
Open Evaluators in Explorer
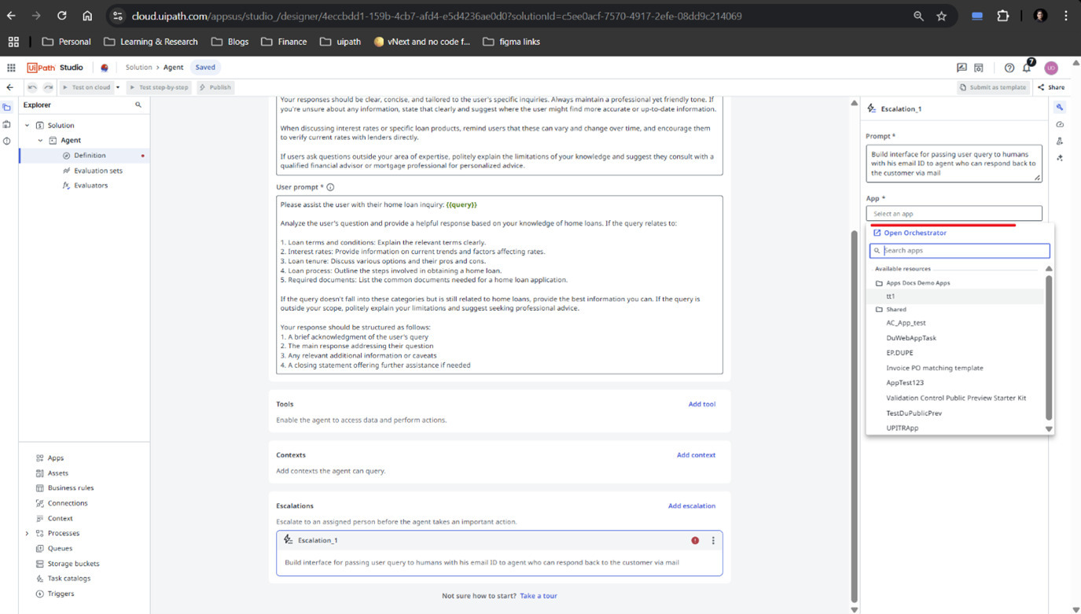point(90,186)
